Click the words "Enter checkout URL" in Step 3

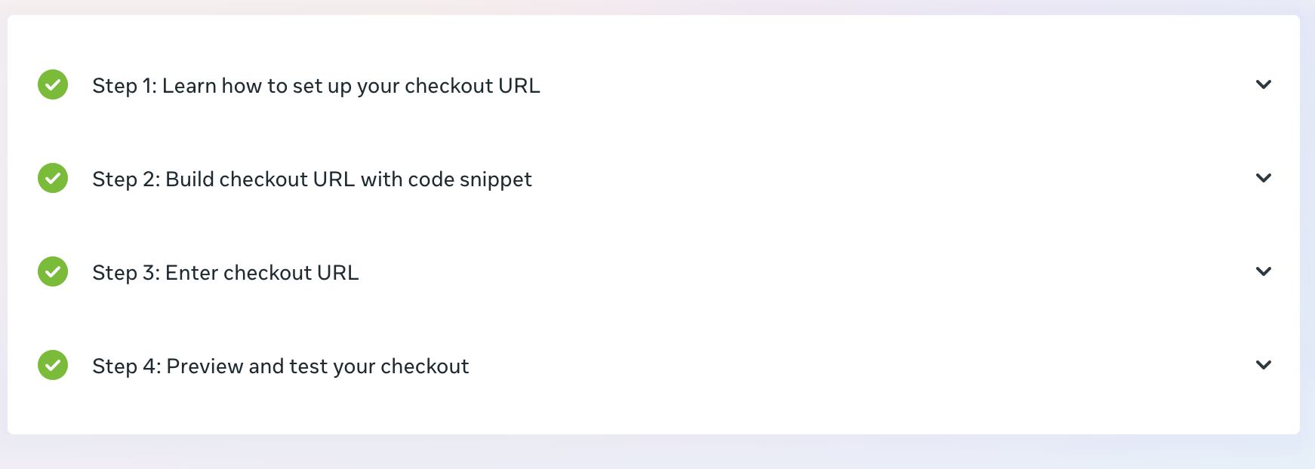(x=261, y=273)
